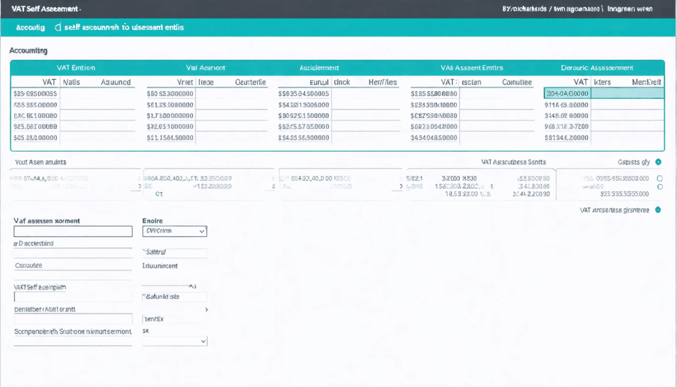Click the 'tenrSx' field
677x387 pixels.
click(x=174, y=319)
